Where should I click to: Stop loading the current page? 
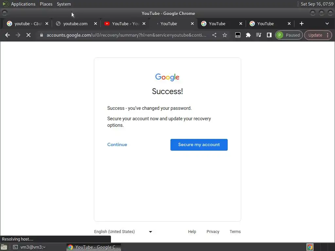(x=28, y=35)
